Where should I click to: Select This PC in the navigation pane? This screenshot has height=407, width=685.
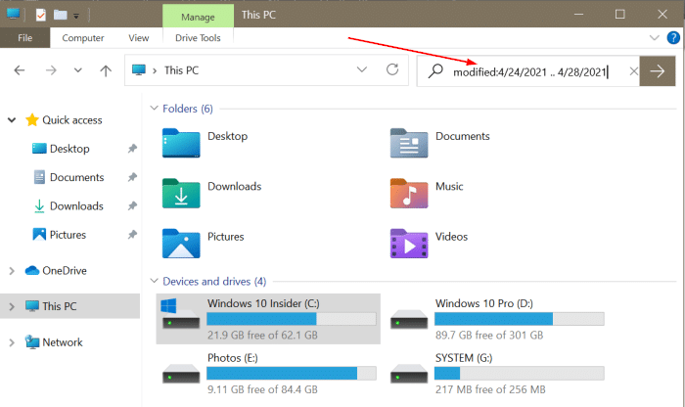[x=60, y=306]
